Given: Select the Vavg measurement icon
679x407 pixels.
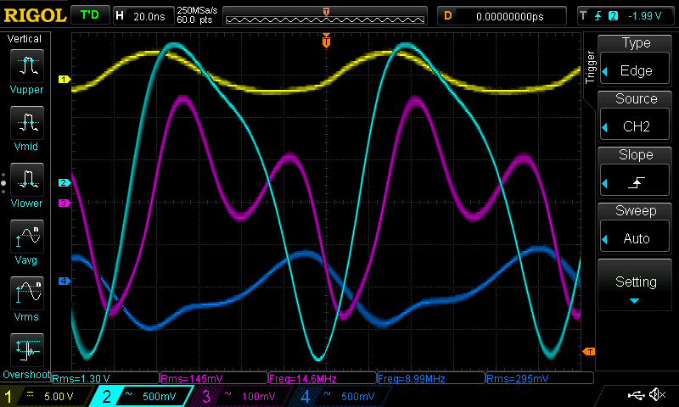Looking at the screenshot, I should 27,237.
